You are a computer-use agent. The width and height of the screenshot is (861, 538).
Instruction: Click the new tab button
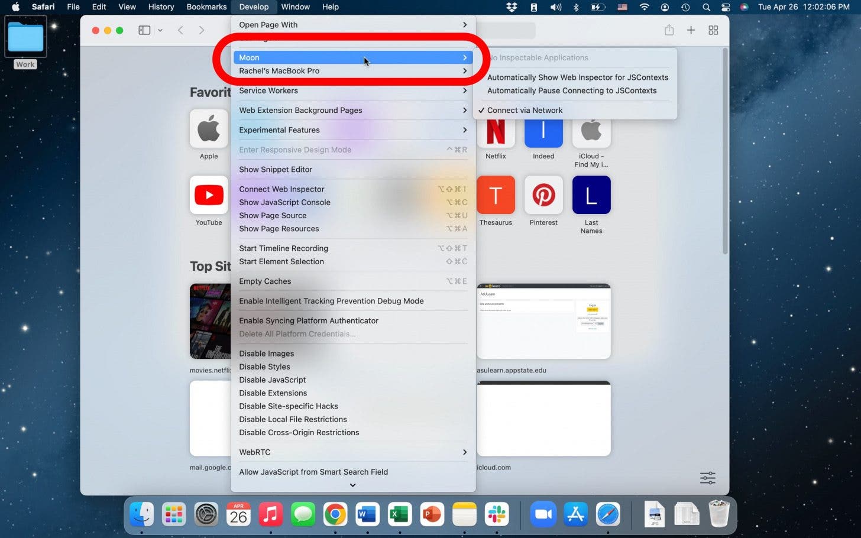691,30
